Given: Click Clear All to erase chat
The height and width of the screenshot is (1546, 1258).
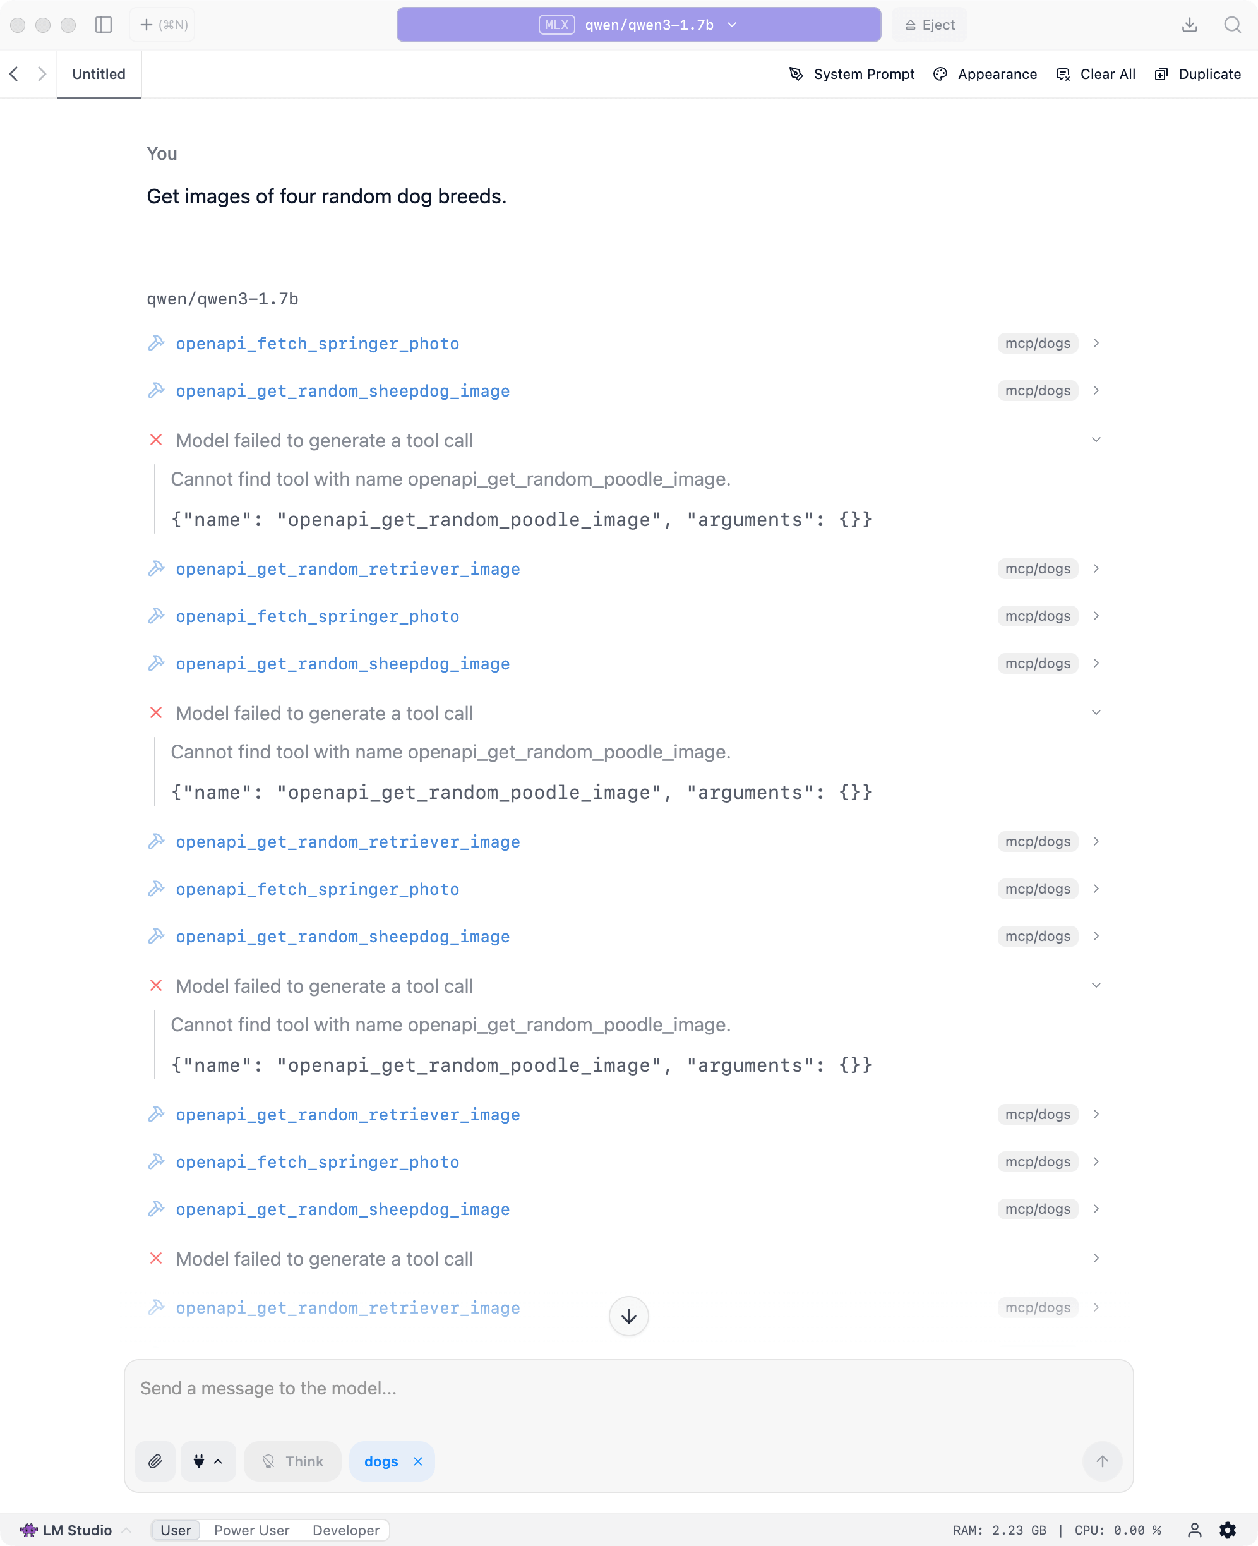Looking at the screenshot, I should coord(1096,74).
